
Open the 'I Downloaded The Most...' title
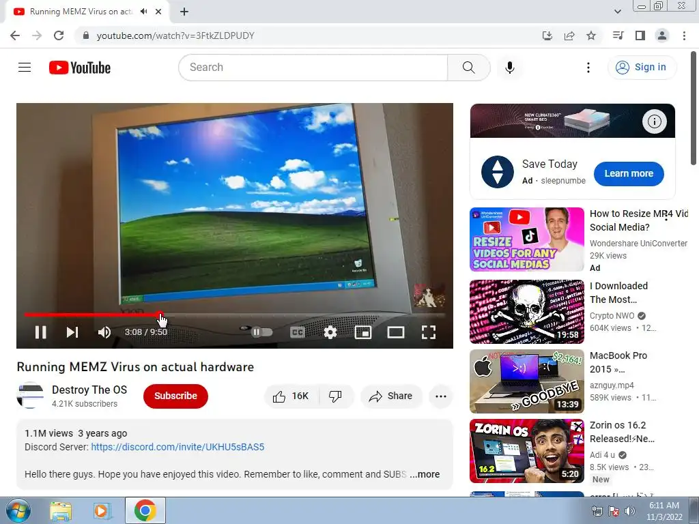[618, 293]
